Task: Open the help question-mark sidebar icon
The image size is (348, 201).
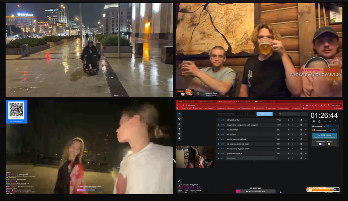Action: 179,138
